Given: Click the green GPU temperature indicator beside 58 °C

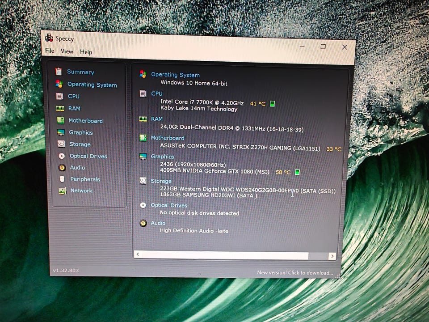Looking at the screenshot, I should click(x=297, y=172).
